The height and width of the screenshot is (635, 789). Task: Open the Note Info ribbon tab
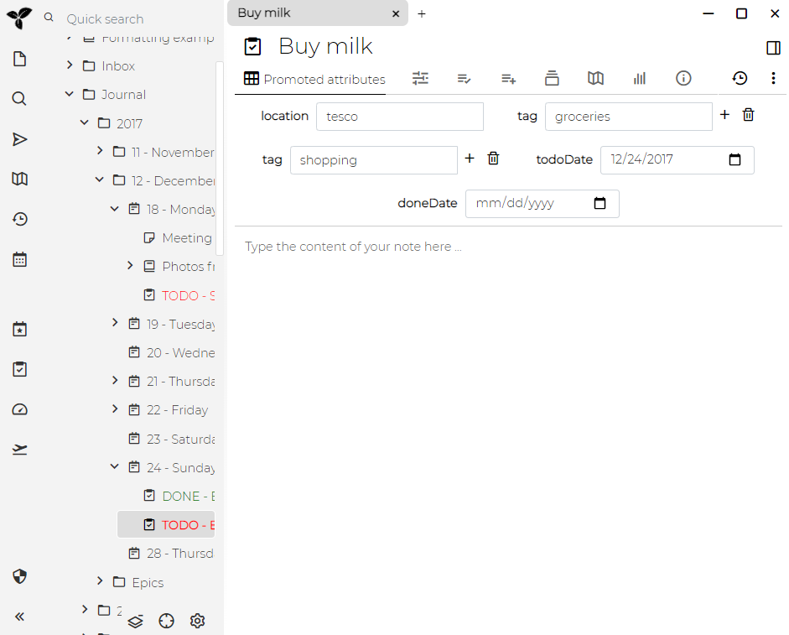tap(683, 78)
